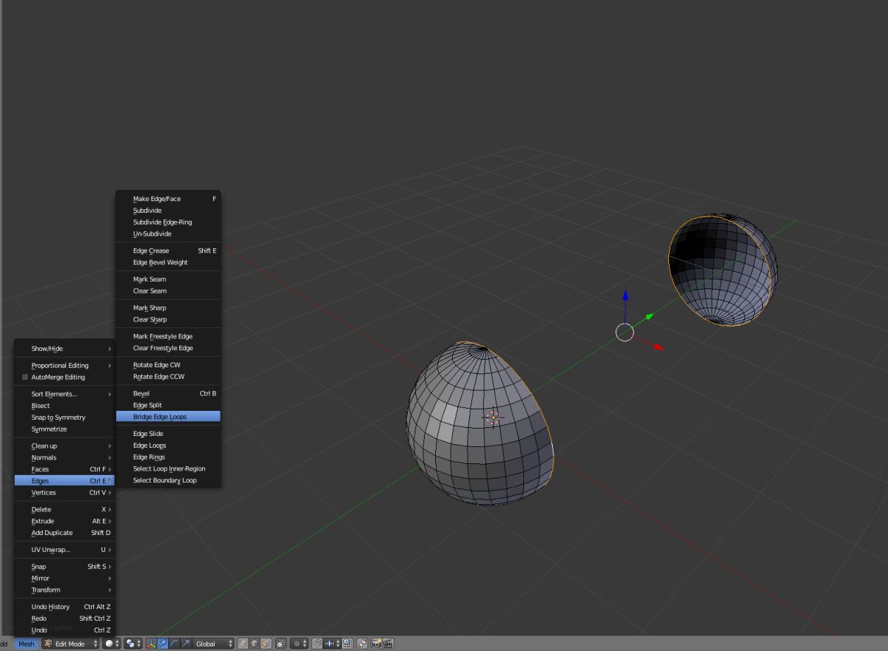Toggle snap magnet during transform
This screenshot has height=651, width=888.
[317, 644]
